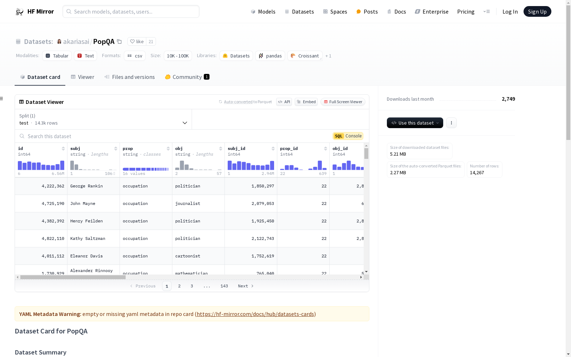Screen dimensions: 571x357
Task: Click the Embed button
Action: (x=306, y=102)
